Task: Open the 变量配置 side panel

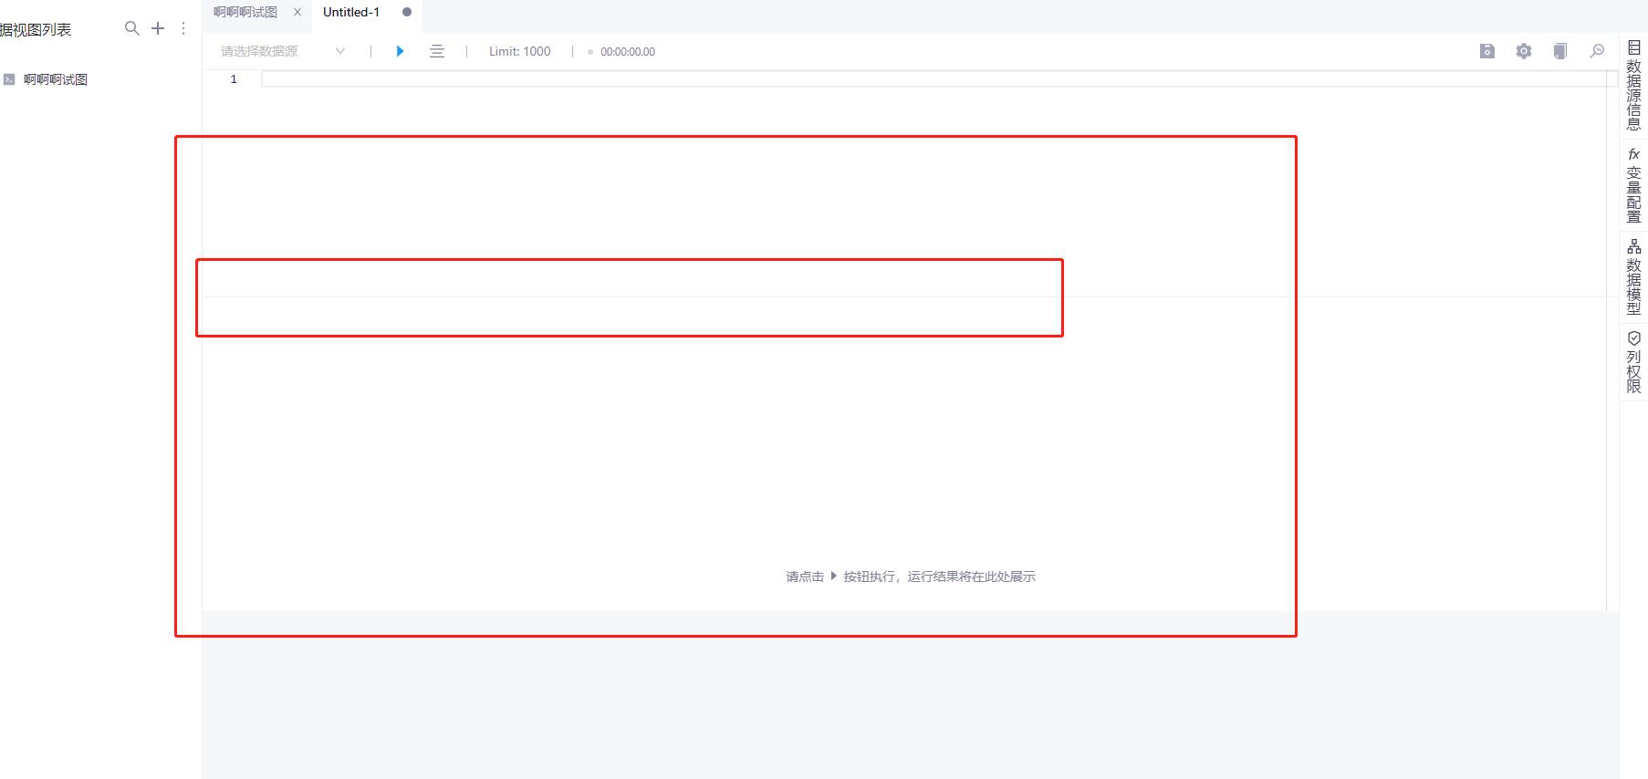Action: point(1633,185)
